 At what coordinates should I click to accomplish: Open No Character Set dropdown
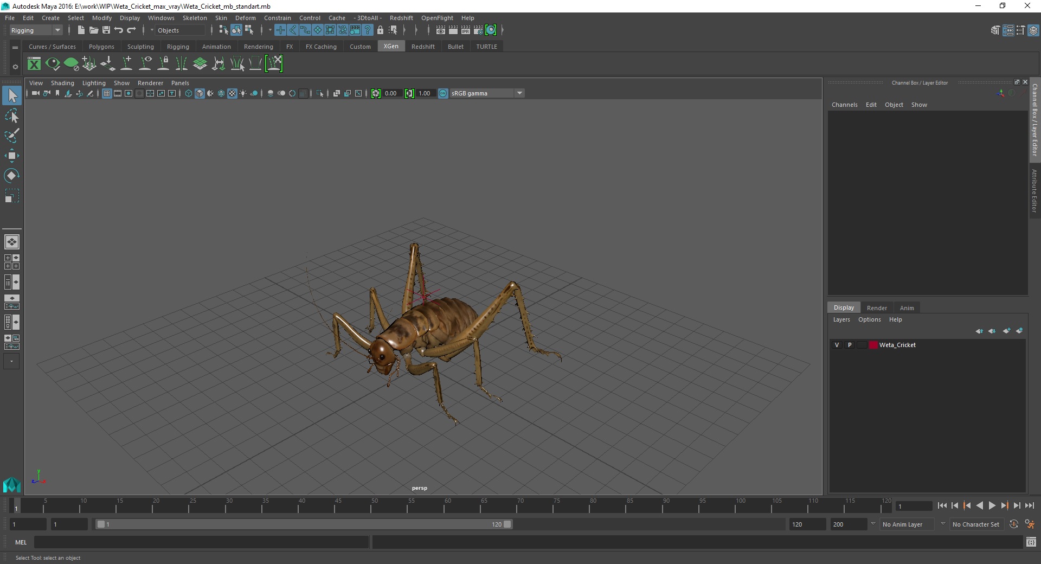point(976,524)
